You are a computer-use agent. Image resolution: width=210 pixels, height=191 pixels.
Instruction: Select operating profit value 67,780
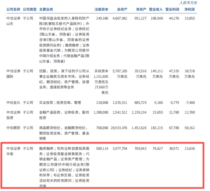pyautogui.click(x=174, y=128)
